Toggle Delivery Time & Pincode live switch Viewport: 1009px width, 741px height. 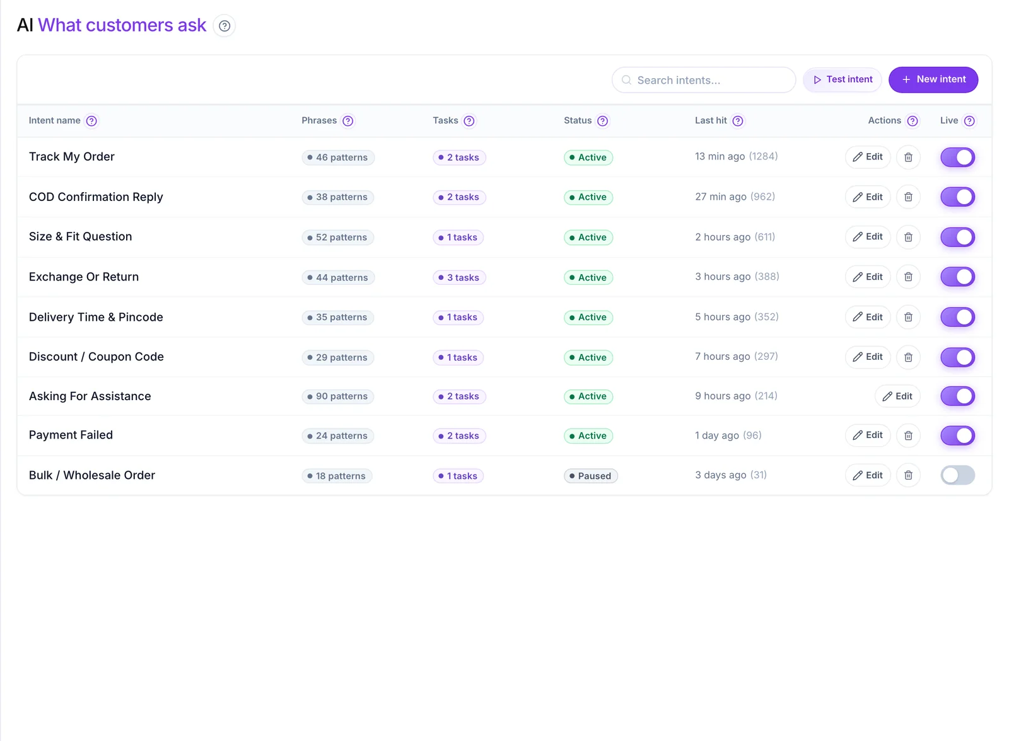[x=957, y=317]
